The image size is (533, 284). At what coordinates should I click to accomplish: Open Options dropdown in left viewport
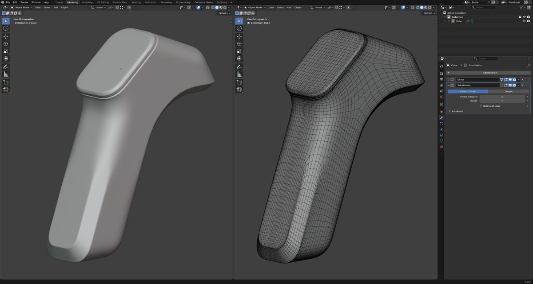(224, 13)
